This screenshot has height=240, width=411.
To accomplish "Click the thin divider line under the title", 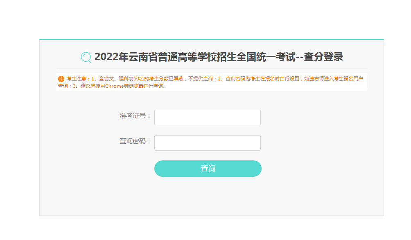I will 212,69.
